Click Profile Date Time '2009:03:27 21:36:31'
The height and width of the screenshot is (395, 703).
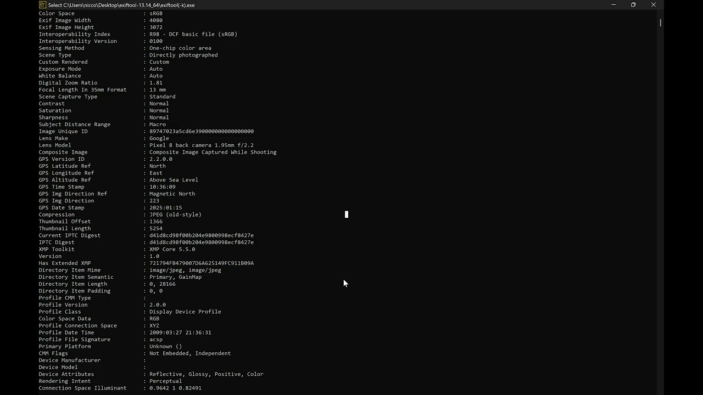[x=180, y=332]
